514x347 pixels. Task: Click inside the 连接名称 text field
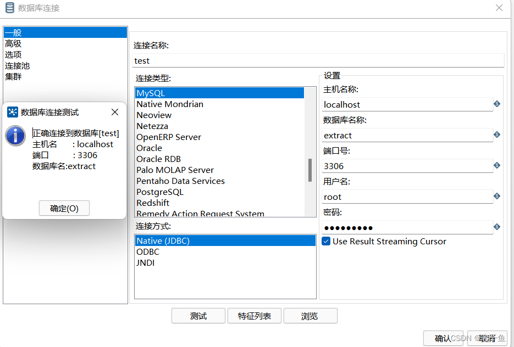point(319,60)
